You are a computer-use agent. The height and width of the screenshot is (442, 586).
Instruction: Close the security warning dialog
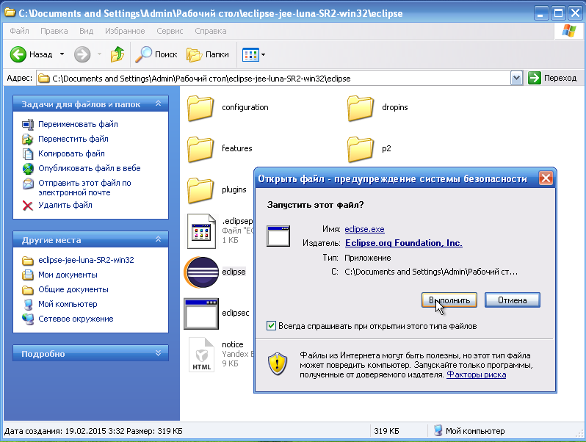(546, 178)
